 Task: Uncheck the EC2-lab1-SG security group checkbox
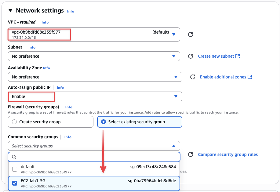pos(15,183)
